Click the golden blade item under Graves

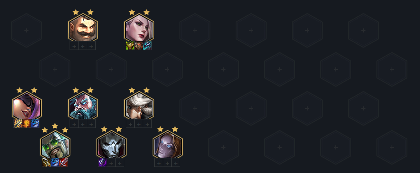46,162
